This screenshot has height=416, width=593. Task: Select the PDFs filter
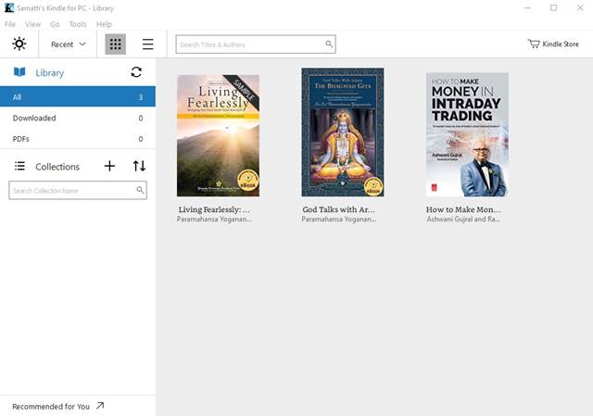click(78, 139)
